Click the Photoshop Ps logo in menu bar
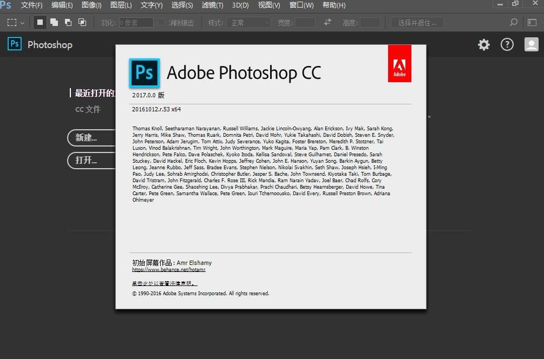The image size is (544, 359). point(5,5)
